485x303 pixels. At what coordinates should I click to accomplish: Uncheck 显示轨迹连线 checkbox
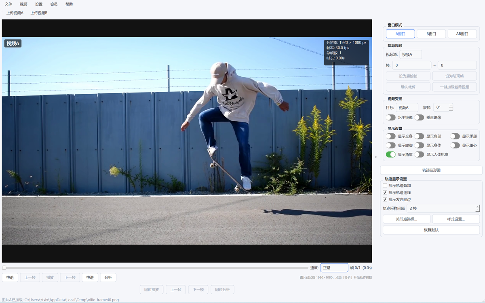[385, 192]
